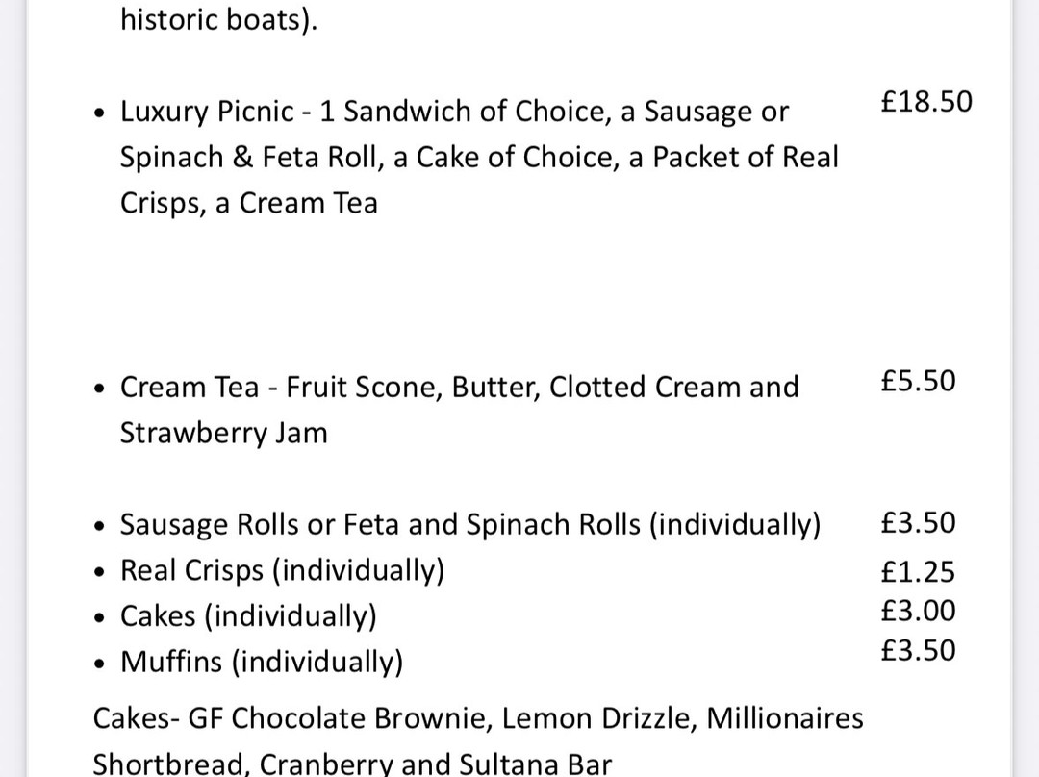Viewport: 1039px width, 777px height.
Task: Select the £18.50 Luxury Picnic price
Action: (926, 101)
